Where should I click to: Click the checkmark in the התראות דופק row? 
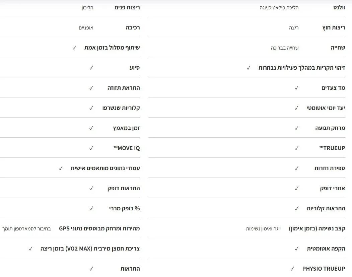pos(91,188)
